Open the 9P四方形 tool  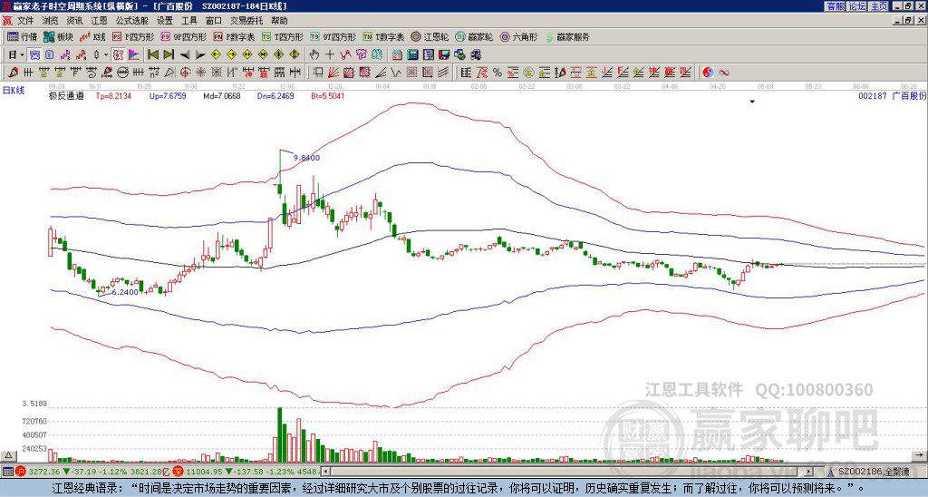184,36
